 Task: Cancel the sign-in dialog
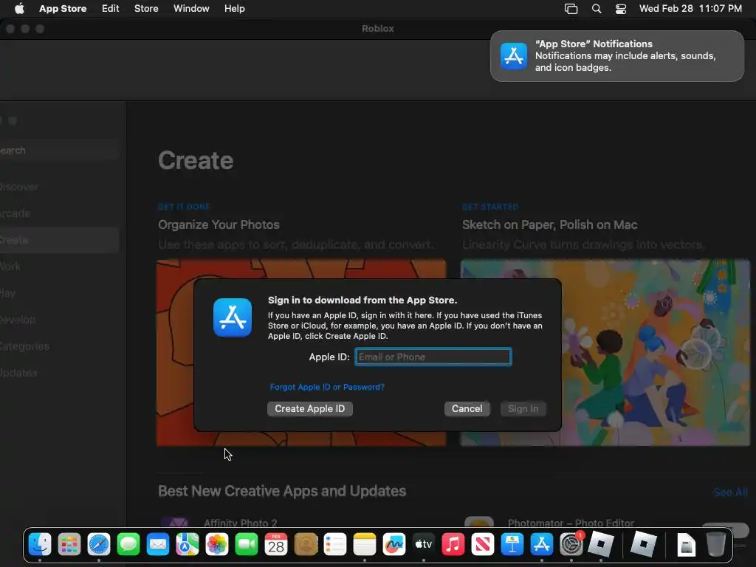[x=467, y=409]
